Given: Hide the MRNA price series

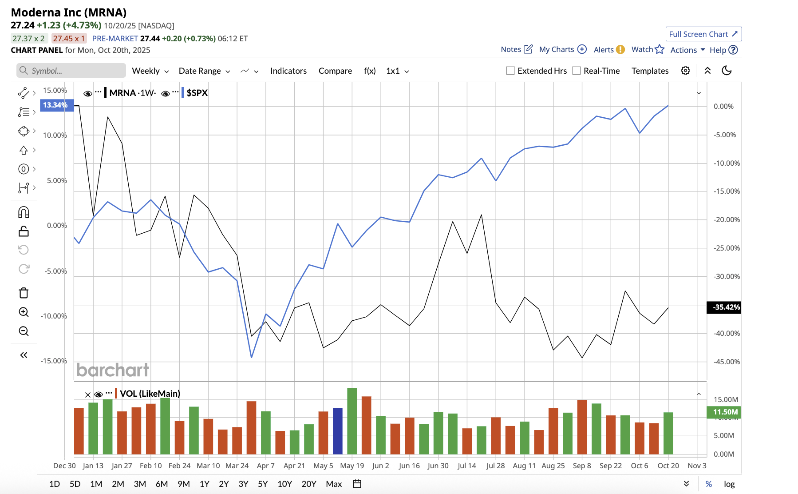Looking at the screenshot, I should (88, 93).
